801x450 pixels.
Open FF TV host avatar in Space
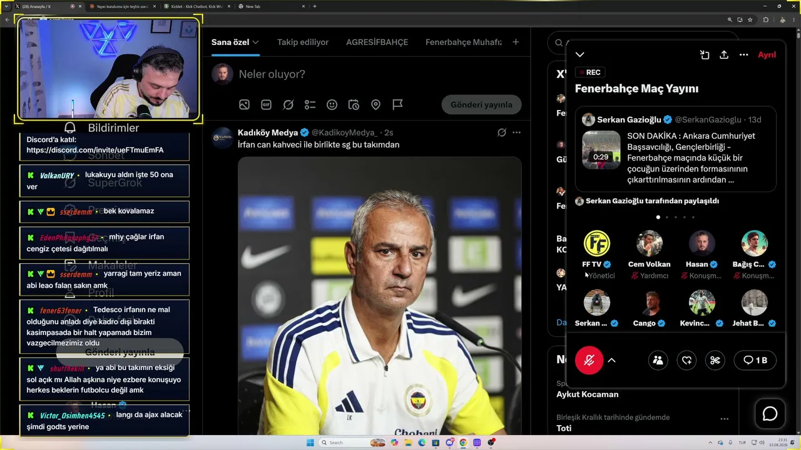[597, 243]
